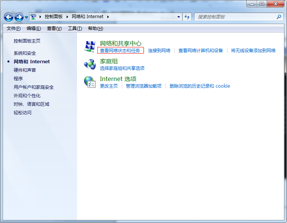Click the Forward arrow navigation button
Screen dimensions: 287x223
(x=19, y=17)
